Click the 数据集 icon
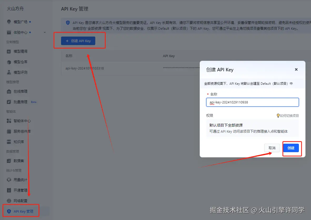The image size is (311, 220). 9,161
